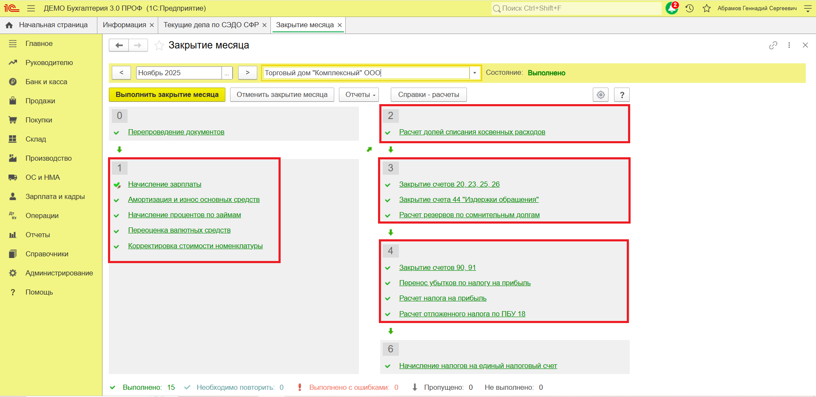Screen dimensions: 816x397
Task: Click the Продажи bag icon
Action: pos(13,101)
